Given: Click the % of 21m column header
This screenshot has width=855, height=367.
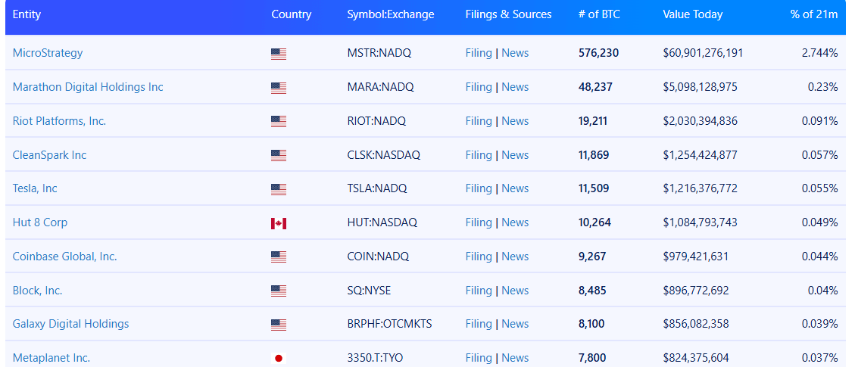Looking at the screenshot, I should (x=814, y=14).
